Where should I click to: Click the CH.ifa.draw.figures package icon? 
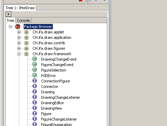coord(26,48)
